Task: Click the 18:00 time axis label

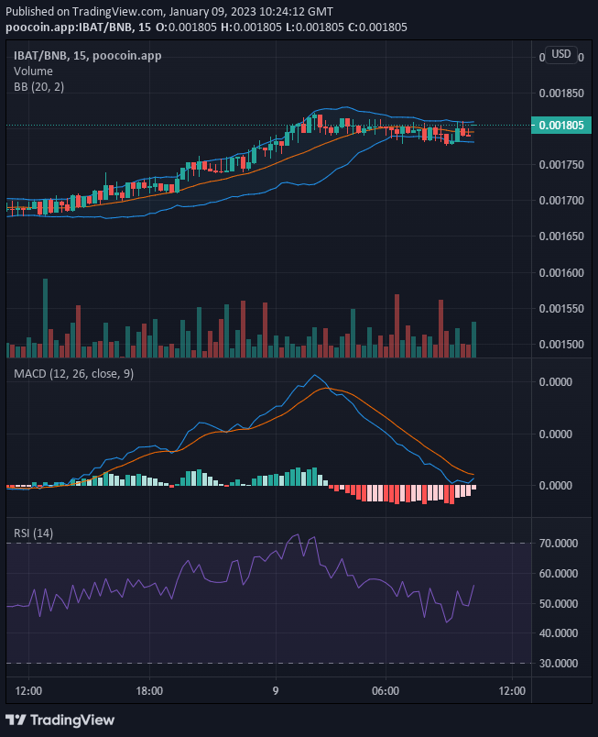Action: coord(149,691)
